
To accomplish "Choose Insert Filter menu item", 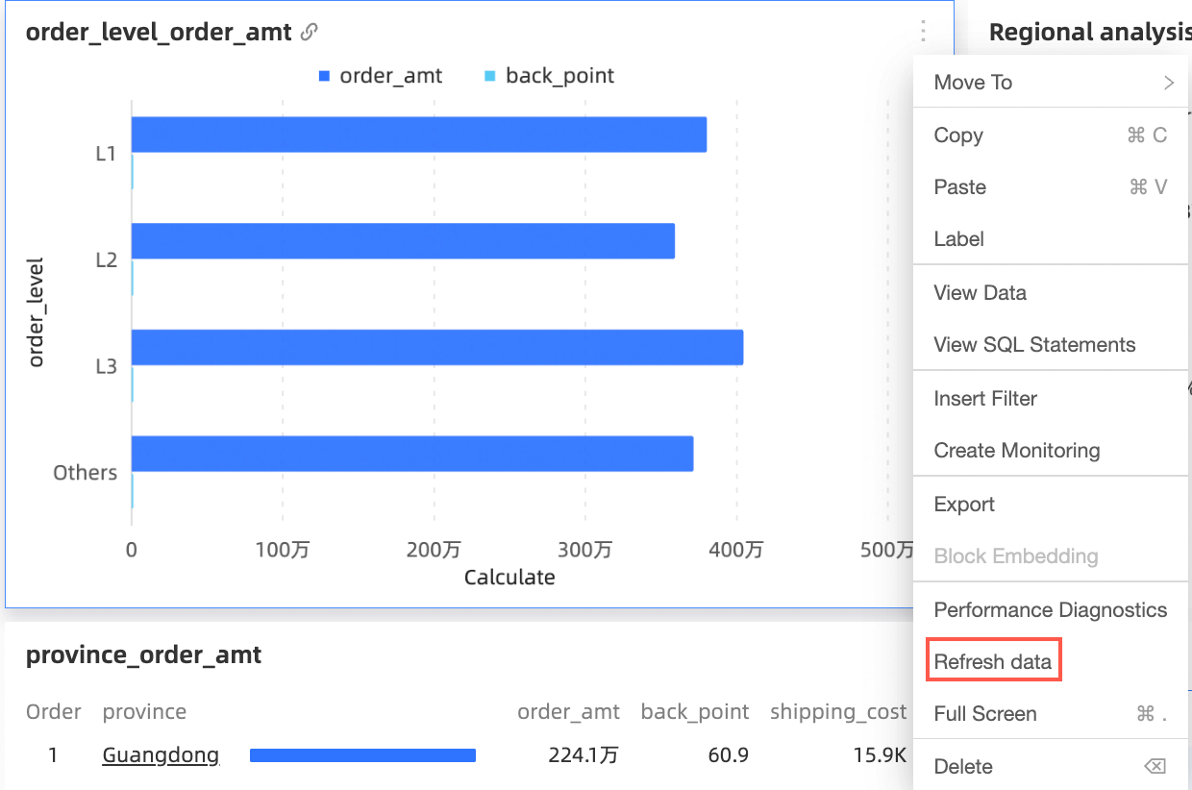I will (x=985, y=399).
